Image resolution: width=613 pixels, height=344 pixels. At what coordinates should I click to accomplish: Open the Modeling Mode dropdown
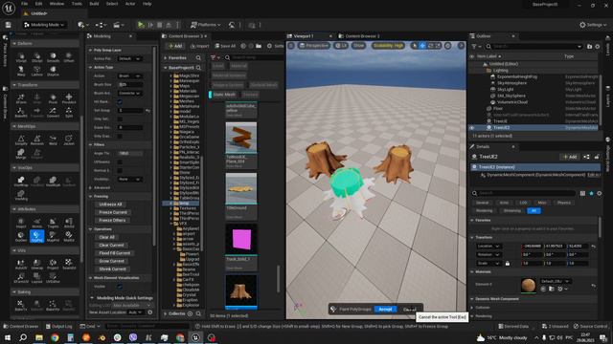coord(44,25)
